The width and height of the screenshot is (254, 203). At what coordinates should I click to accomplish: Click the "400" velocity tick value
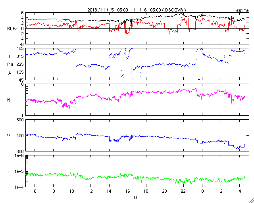coord(20,136)
